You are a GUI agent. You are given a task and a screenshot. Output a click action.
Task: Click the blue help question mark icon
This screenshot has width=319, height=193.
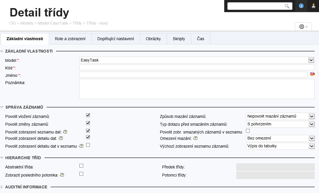click(301, 6)
